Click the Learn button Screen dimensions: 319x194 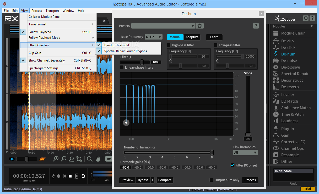pyautogui.click(x=214, y=37)
